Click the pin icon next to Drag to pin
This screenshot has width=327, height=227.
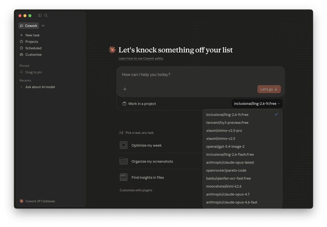tap(22, 72)
